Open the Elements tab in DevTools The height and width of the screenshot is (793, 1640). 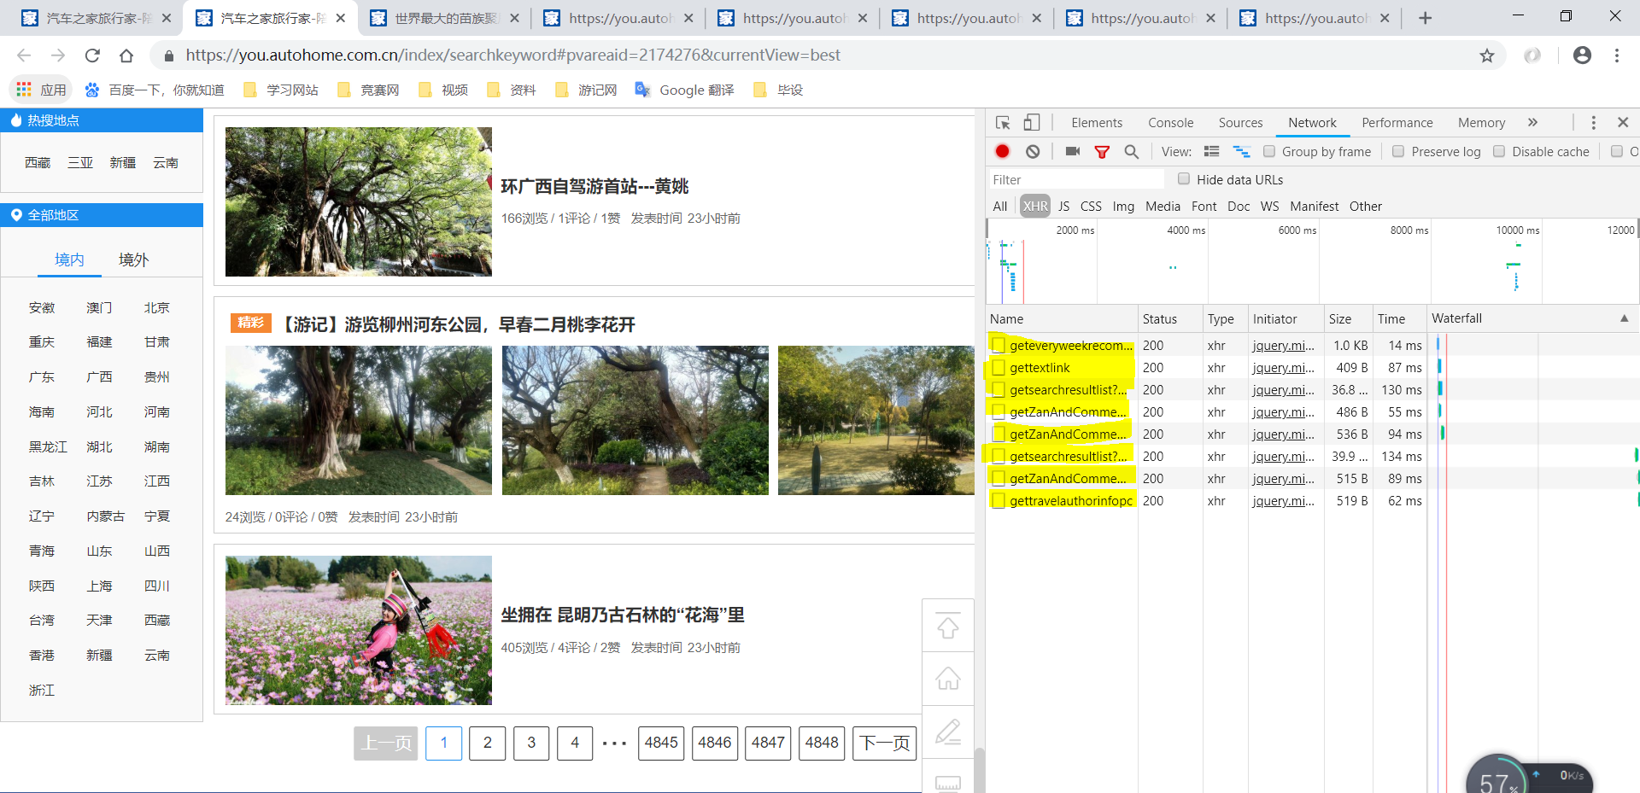click(1097, 123)
